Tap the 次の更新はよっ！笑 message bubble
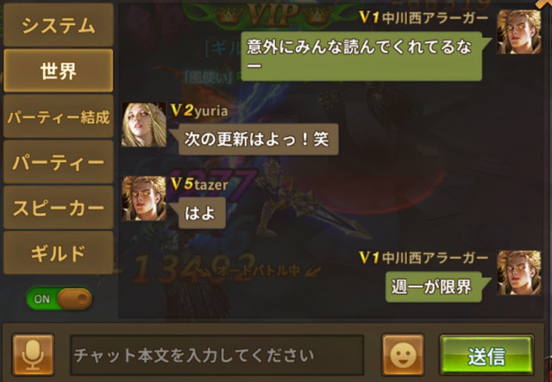Image resolution: width=552 pixels, height=382 pixels. click(x=259, y=140)
